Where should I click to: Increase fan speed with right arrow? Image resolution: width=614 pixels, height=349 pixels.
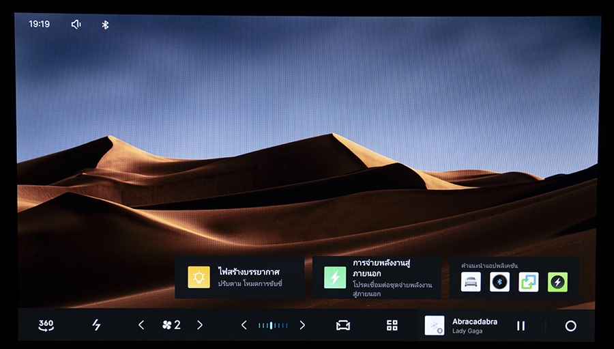(x=200, y=325)
